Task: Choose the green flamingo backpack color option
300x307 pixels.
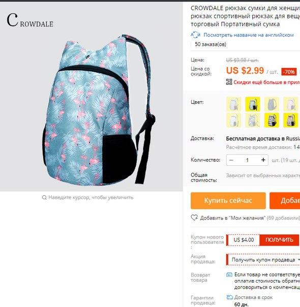Action: pos(253,104)
